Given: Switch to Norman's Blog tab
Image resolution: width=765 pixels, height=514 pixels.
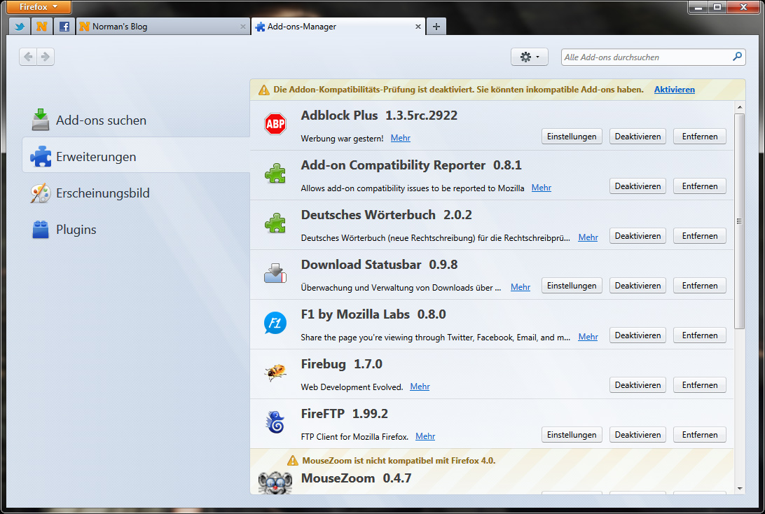Looking at the screenshot, I should tap(163, 27).
